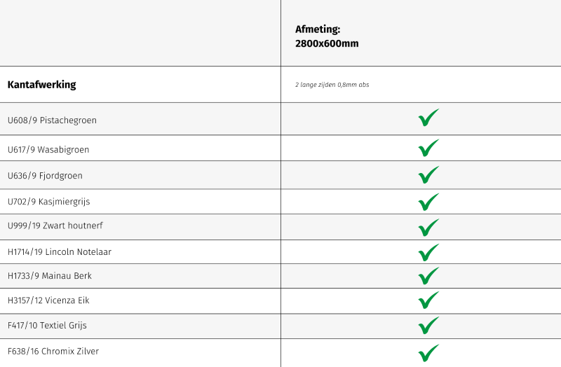The width and height of the screenshot is (561, 367).
Task: Select the F638/16 Chromix Zilver label
Action: pyautogui.click(x=53, y=352)
